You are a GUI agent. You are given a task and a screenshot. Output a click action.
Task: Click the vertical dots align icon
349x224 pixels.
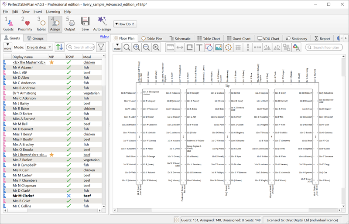[248, 48]
